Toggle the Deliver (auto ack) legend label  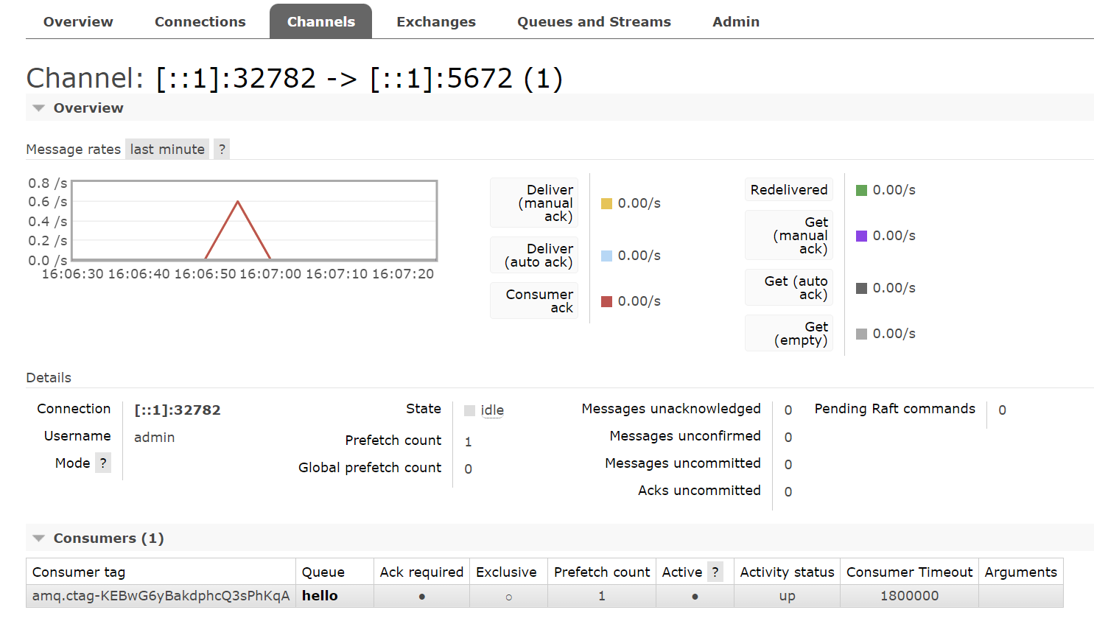(534, 255)
